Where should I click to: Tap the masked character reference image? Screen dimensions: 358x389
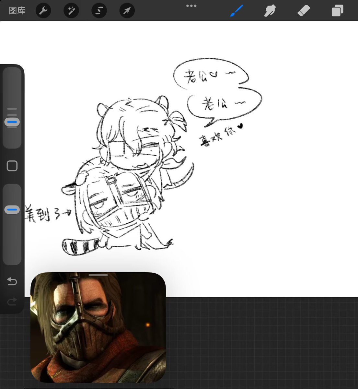tap(98, 327)
